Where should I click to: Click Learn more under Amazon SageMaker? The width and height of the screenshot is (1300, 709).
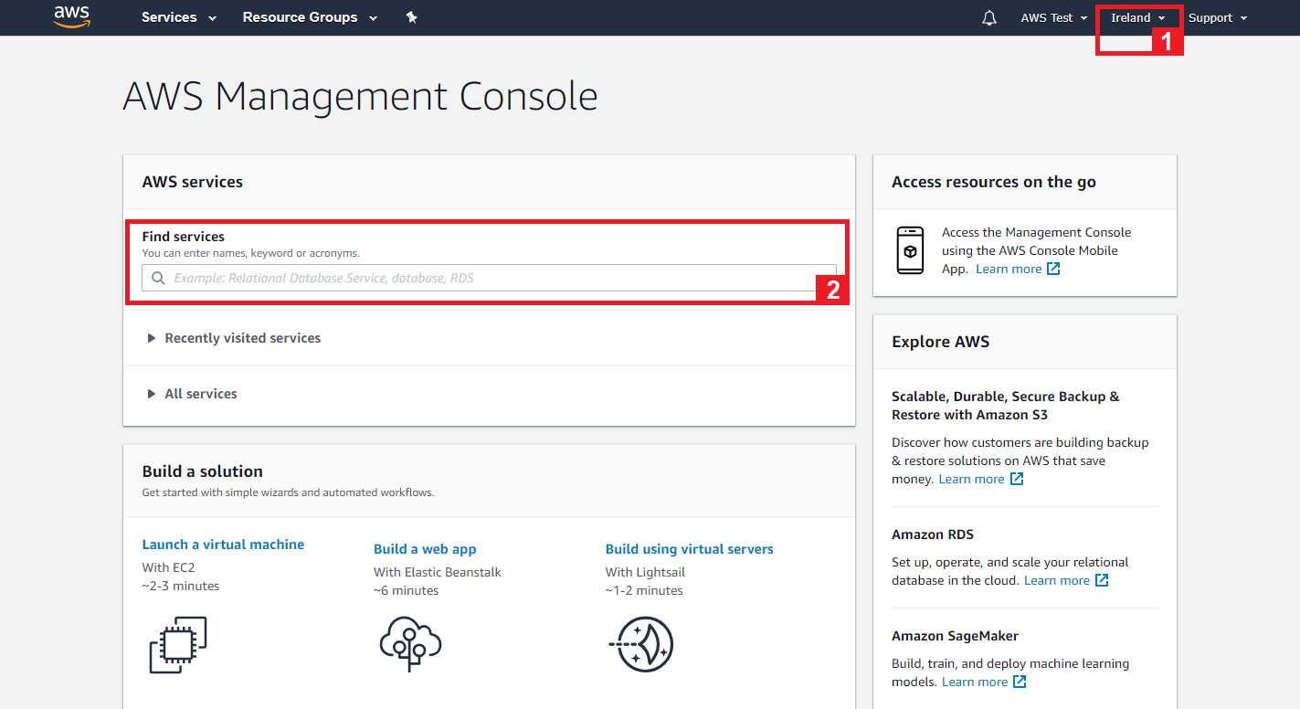975,682
